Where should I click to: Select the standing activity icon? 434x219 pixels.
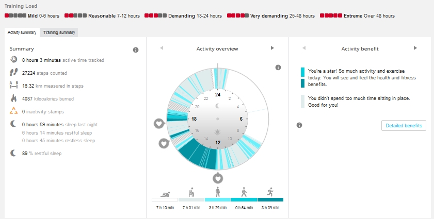(218, 192)
